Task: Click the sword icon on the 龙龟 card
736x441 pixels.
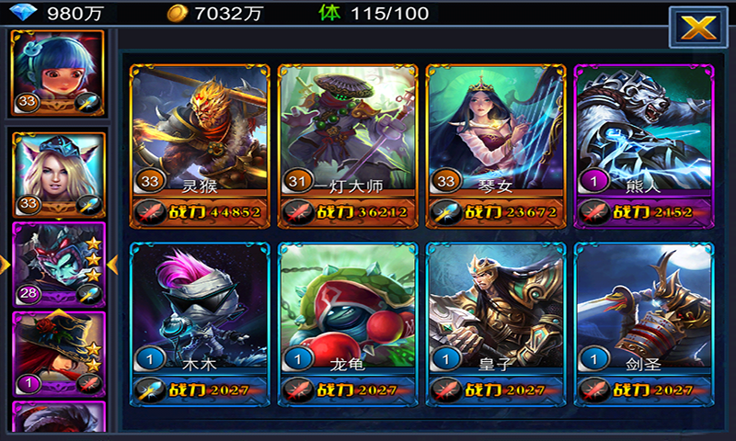Action: tap(297, 390)
